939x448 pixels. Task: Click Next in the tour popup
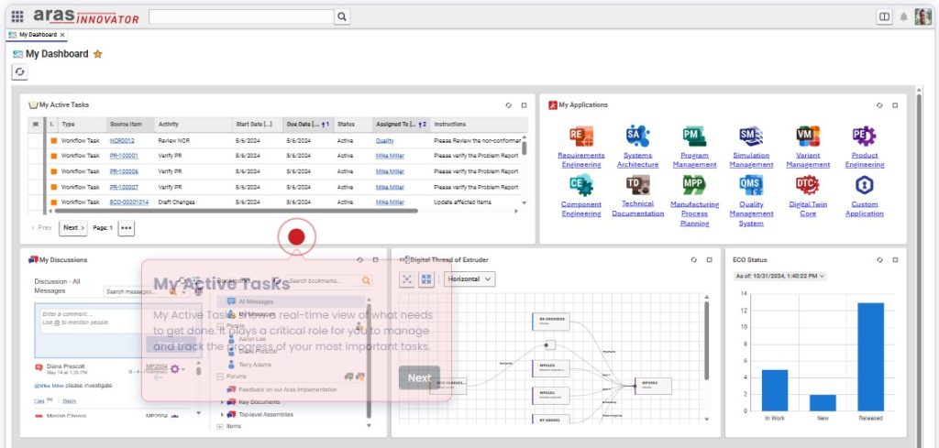tap(419, 377)
